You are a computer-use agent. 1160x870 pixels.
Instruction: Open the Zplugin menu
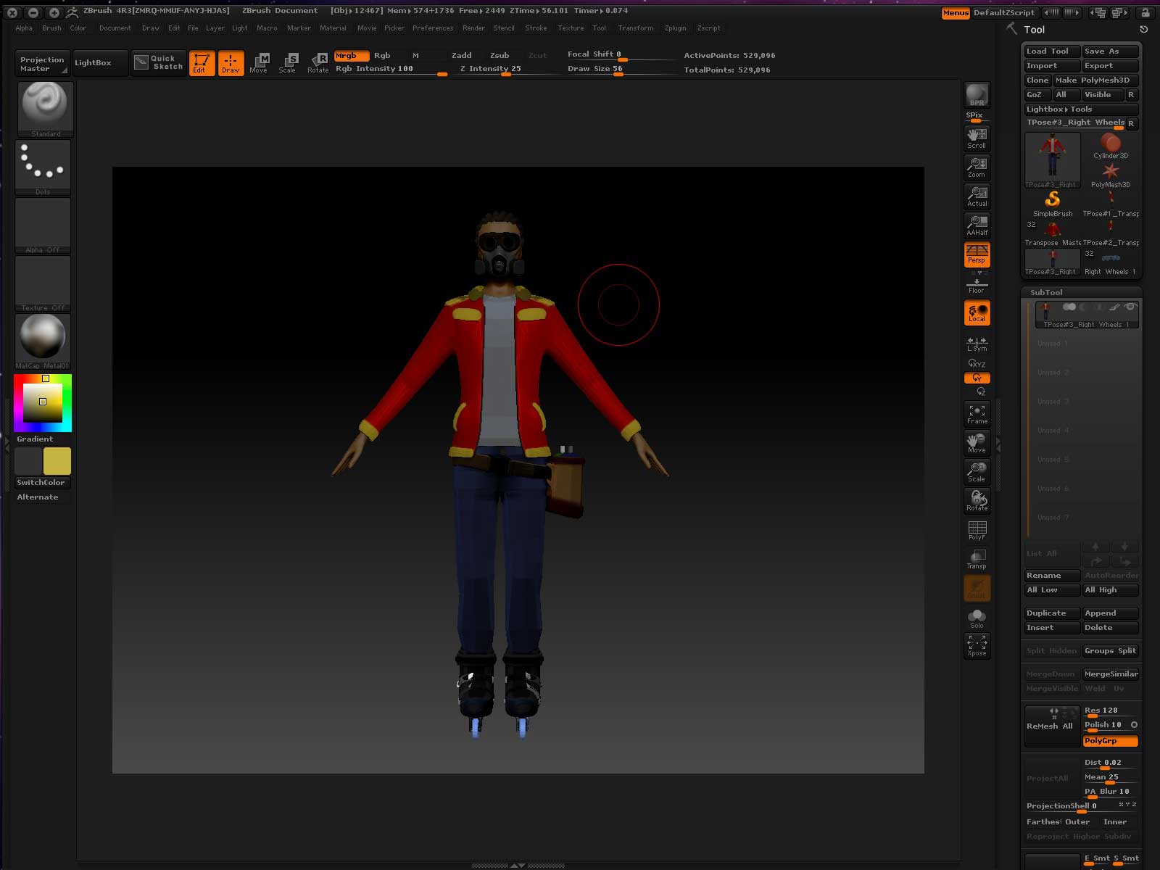pyautogui.click(x=675, y=28)
